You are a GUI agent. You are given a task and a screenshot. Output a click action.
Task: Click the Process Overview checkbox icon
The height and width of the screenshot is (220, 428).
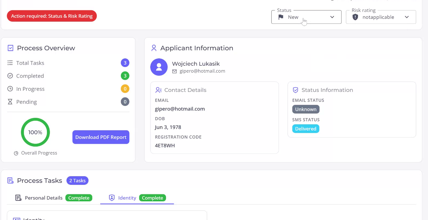pos(10,48)
